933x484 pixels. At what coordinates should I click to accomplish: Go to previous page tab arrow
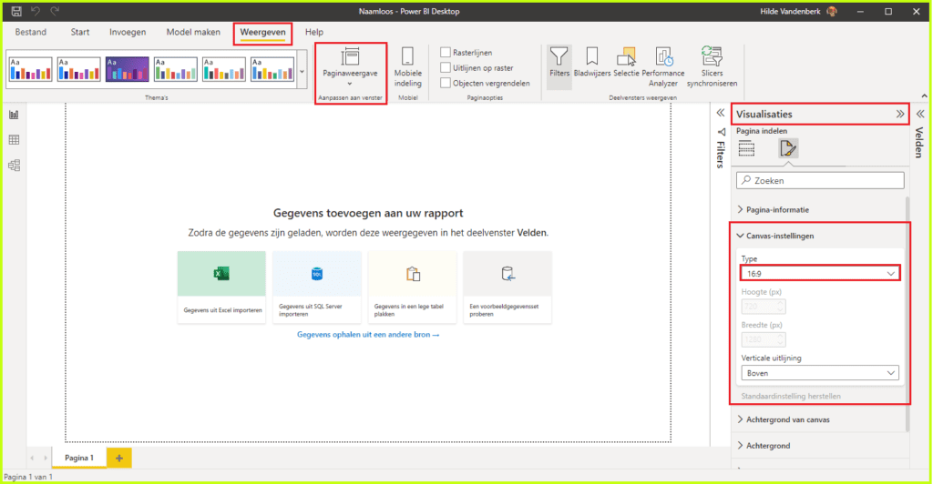(32, 458)
